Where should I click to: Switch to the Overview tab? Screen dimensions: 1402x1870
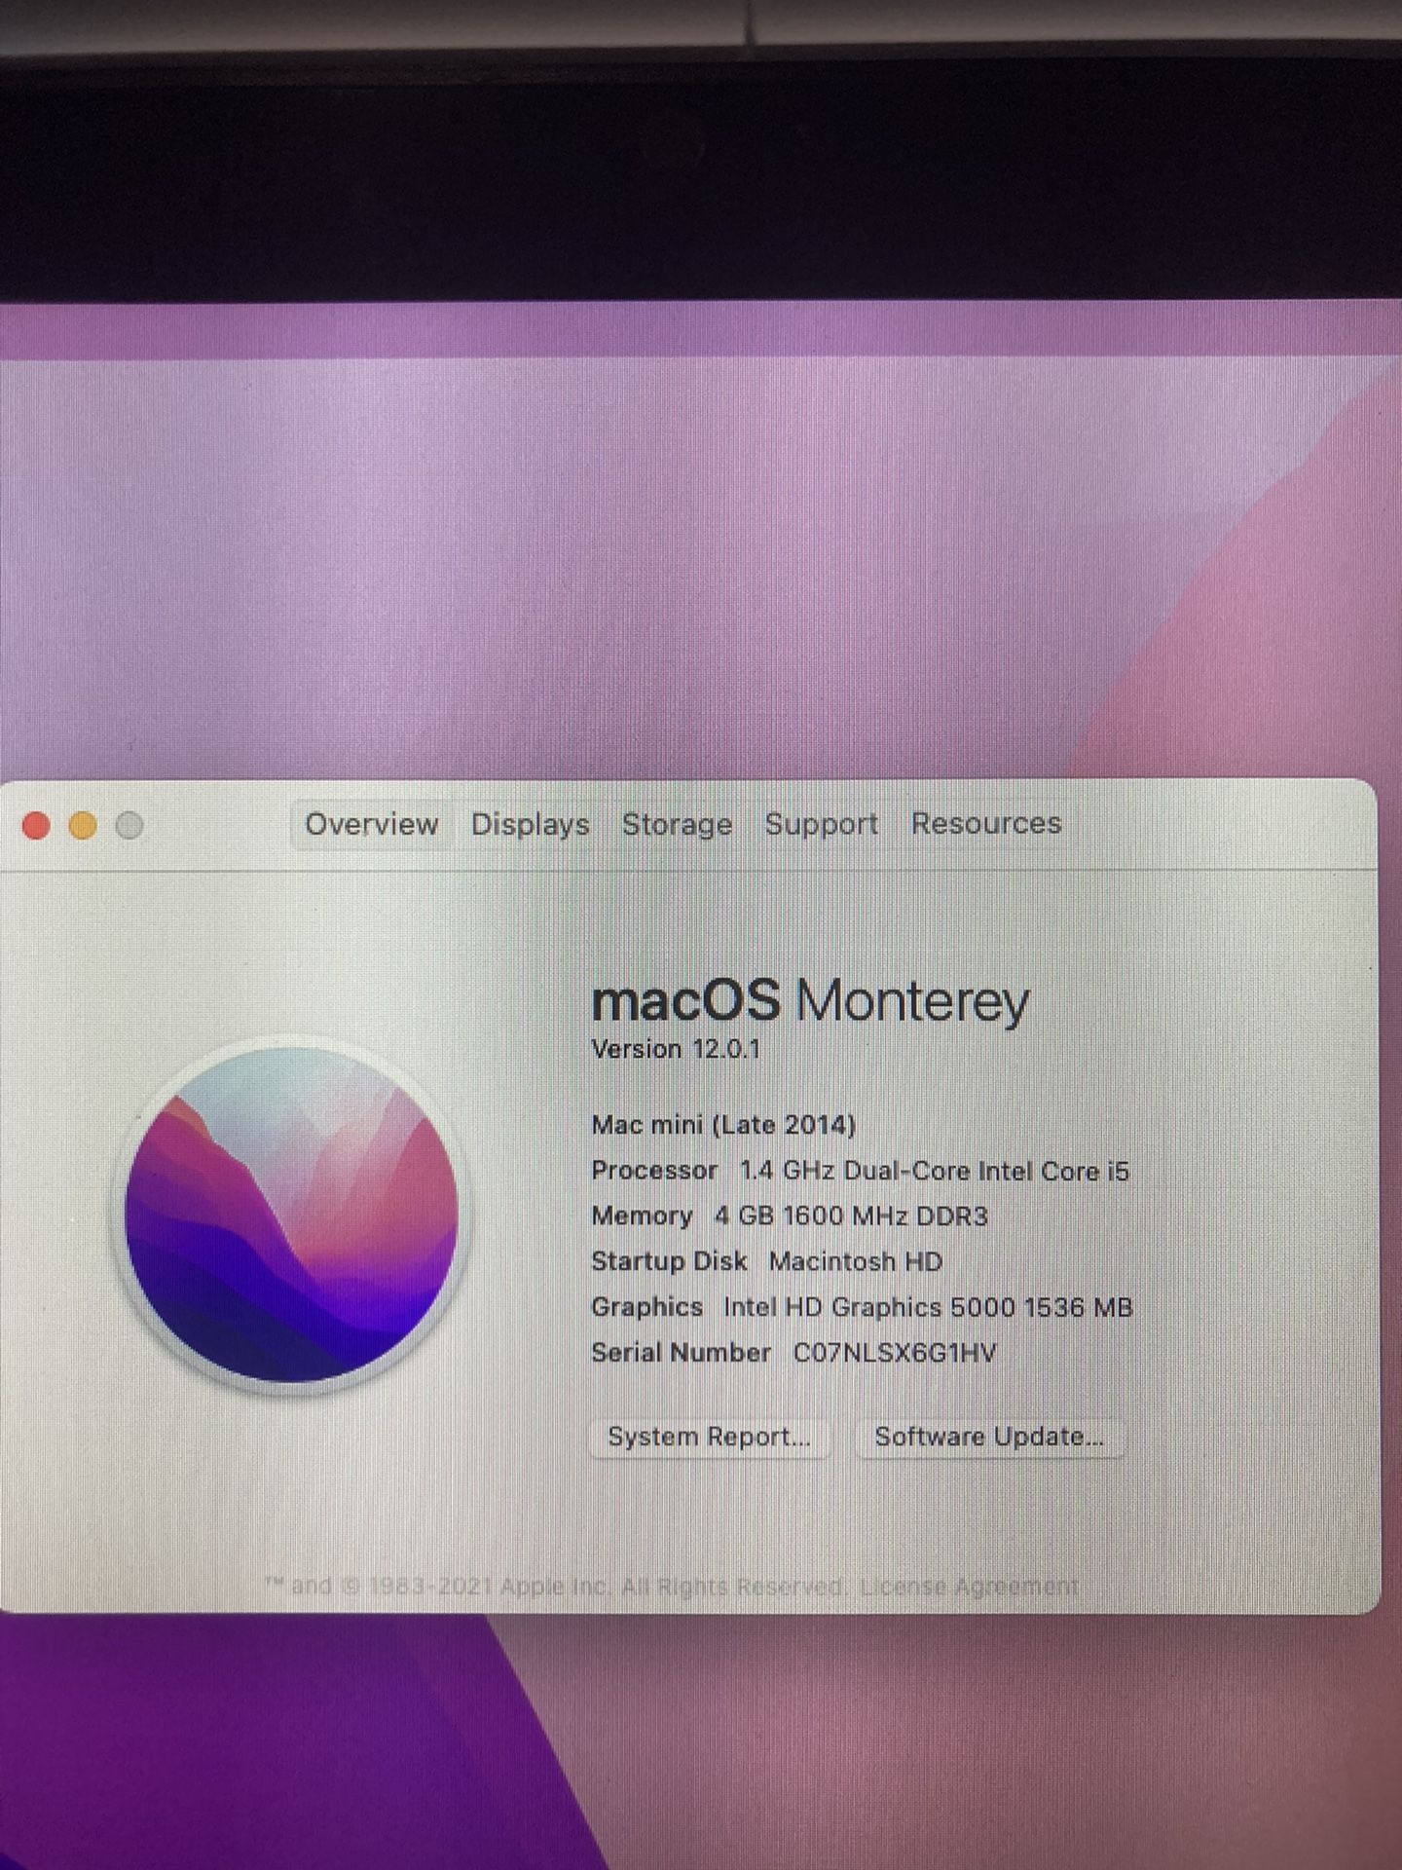click(x=371, y=825)
